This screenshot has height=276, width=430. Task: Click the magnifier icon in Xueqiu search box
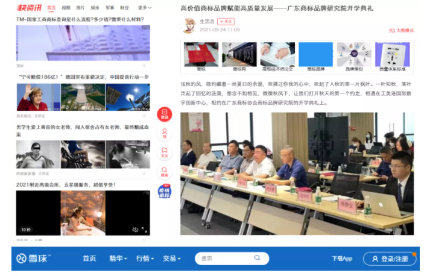[258, 259]
